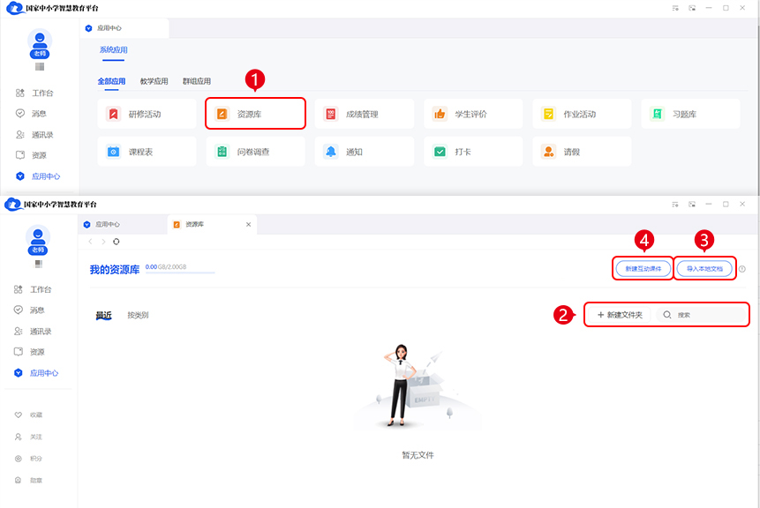Click the 搜索 search input field
This screenshot has height=508, width=760.
click(706, 314)
